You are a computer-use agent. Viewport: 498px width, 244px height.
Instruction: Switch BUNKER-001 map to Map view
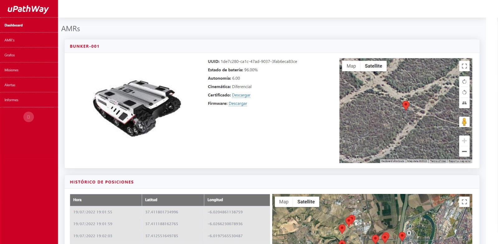point(351,66)
